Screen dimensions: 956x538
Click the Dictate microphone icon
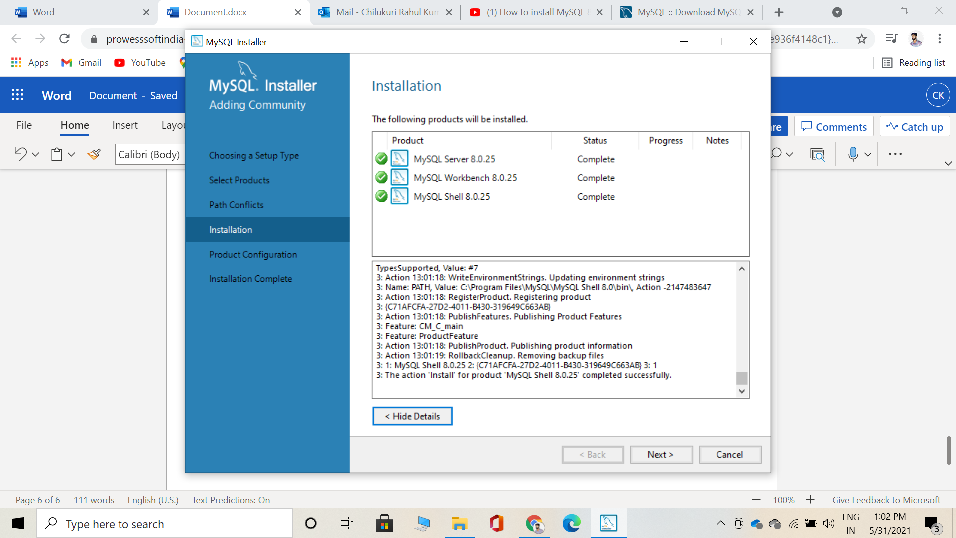click(853, 154)
